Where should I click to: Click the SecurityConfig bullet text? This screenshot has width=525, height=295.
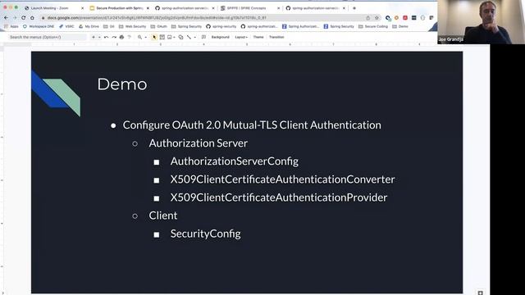click(x=206, y=234)
